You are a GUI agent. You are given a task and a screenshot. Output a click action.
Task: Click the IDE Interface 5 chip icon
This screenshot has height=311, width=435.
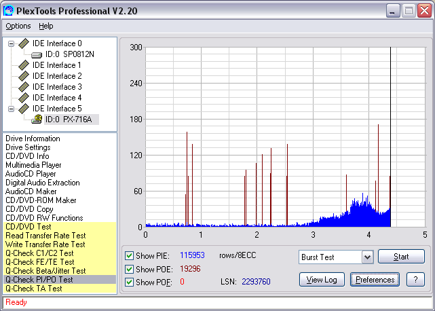tap(24, 108)
